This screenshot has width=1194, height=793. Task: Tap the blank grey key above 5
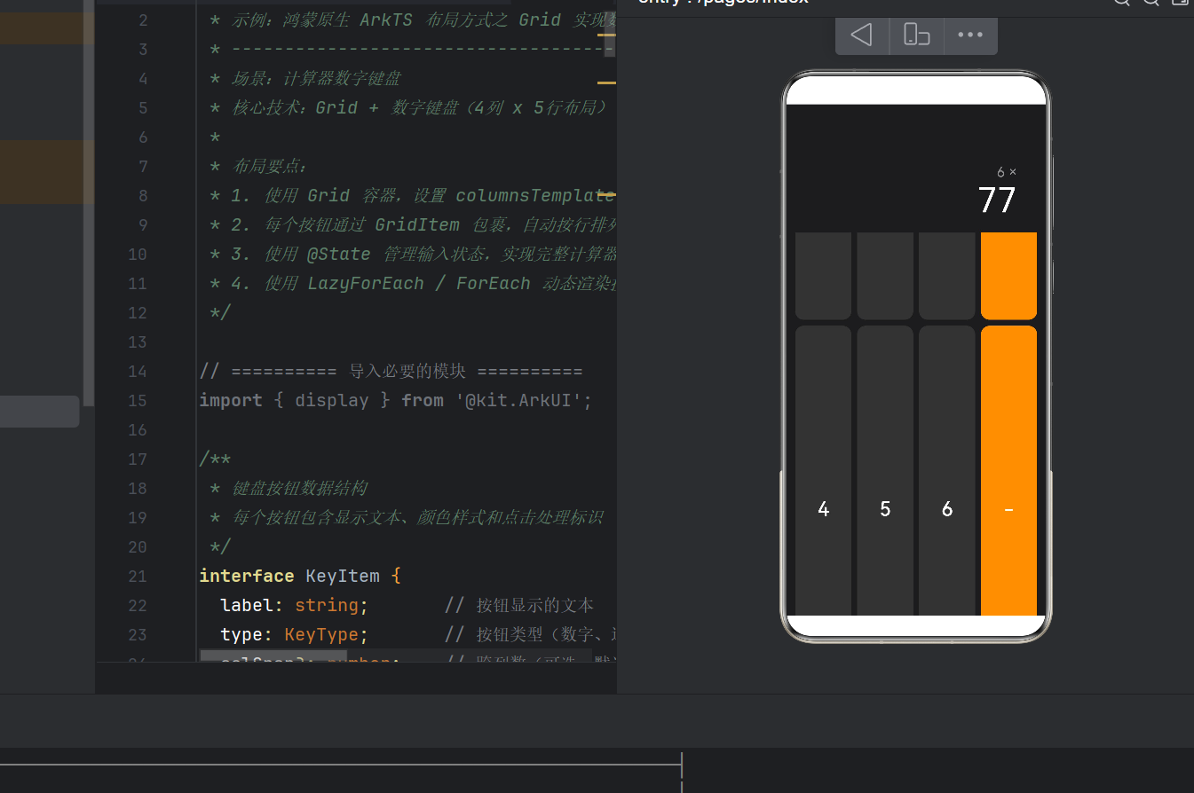885,276
